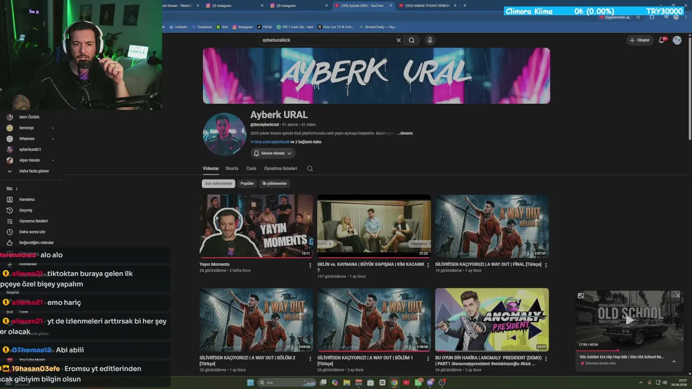Filter videos by İlk yüklenenler
The width and height of the screenshot is (692, 389).
[x=275, y=184]
